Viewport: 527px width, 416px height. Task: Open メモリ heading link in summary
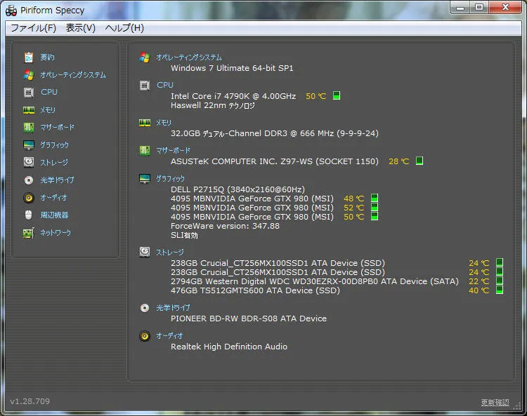click(x=164, y=123)
